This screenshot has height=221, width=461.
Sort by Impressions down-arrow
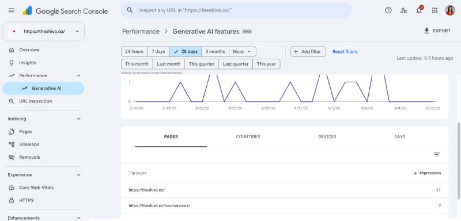pyautogui.click(x=415, y=173)
